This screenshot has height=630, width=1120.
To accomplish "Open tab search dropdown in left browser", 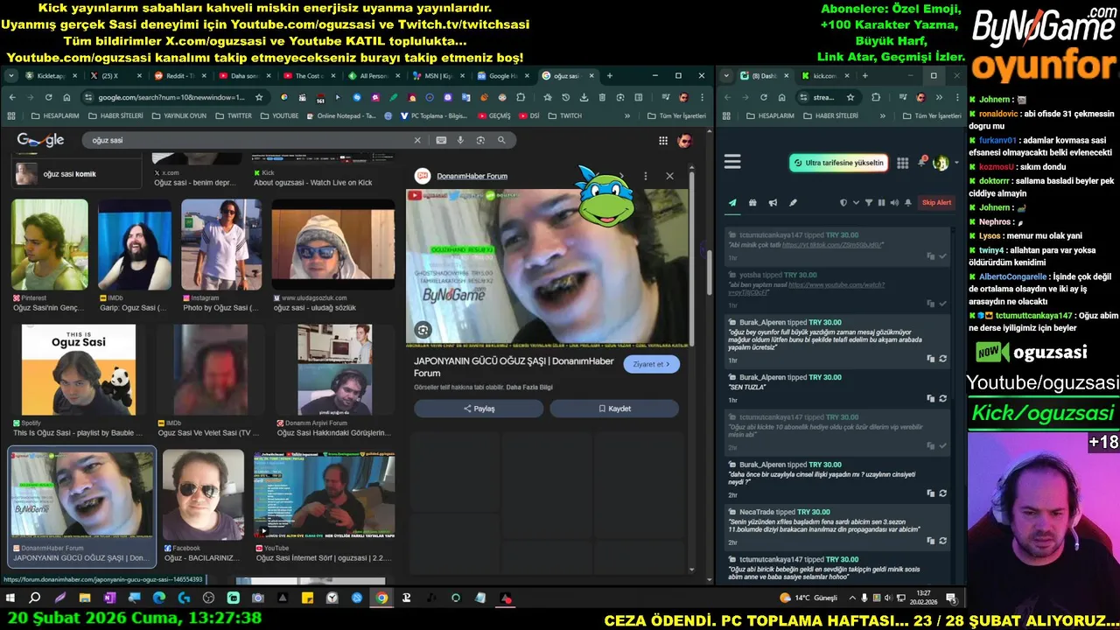I will 11,76.
